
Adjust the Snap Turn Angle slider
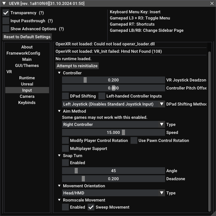coord(114,171)
